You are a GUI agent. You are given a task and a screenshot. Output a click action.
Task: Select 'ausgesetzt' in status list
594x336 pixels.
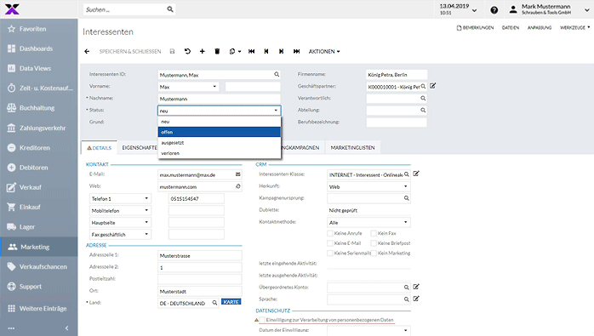pyautogui.click(x=220, y=142)
